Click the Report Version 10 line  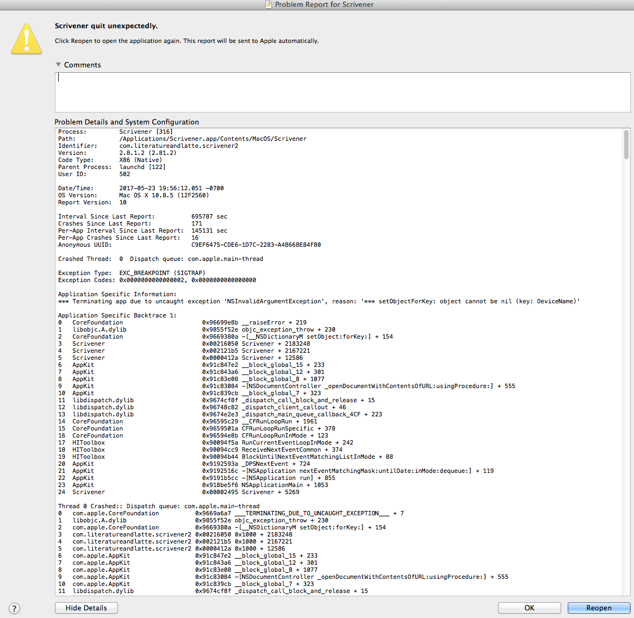[92, 203]
